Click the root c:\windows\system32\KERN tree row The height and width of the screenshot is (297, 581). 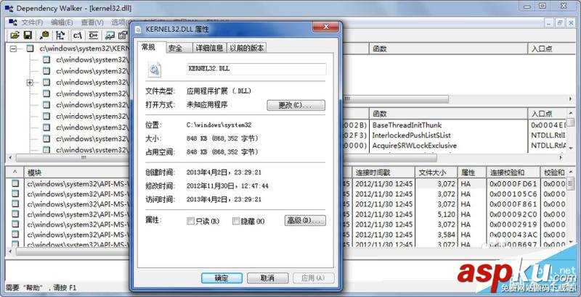tap(84, 49)
